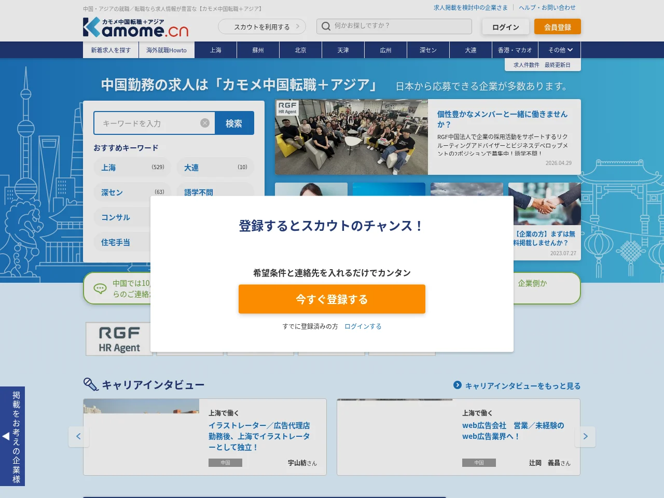
Task: Click the 今すぐ登録する button
Action: pyautogui.click(x=332, y=299)
